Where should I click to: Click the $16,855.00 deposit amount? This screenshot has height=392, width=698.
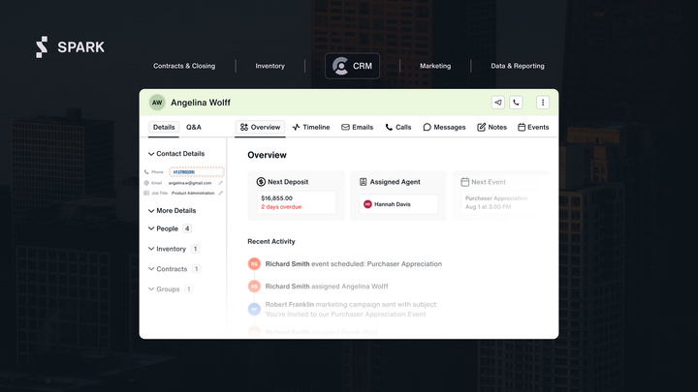(x=277, y=198)
